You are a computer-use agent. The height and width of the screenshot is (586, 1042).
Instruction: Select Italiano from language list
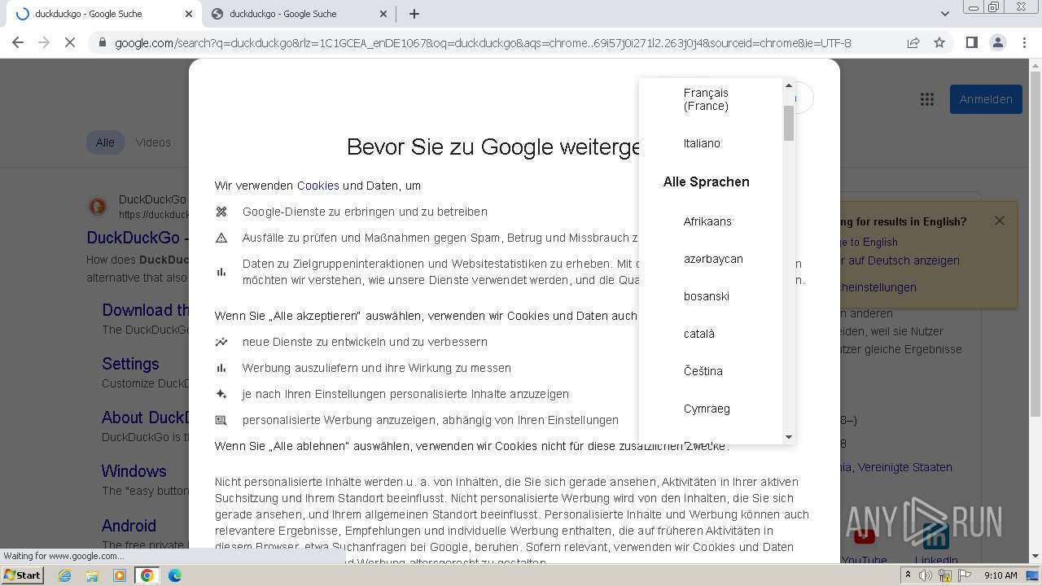711,143
